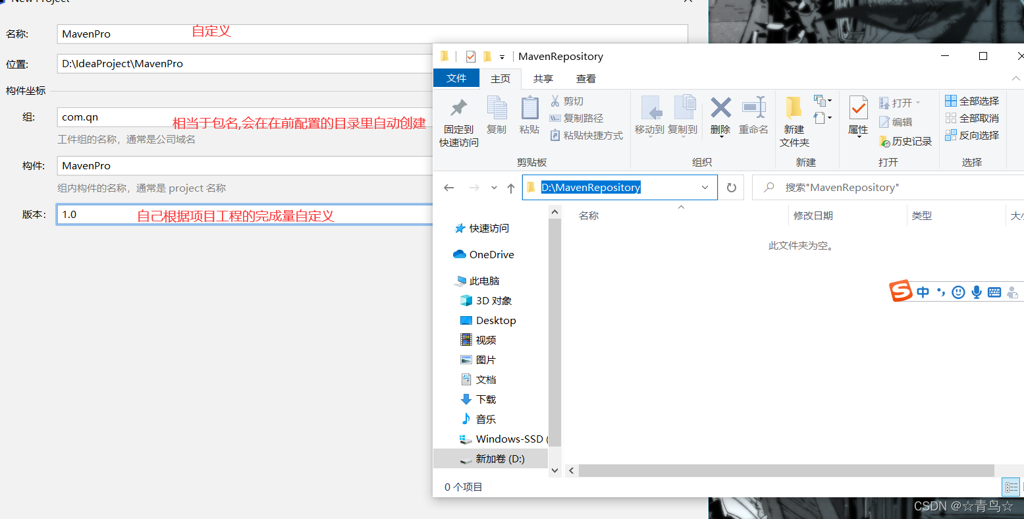Viewport: 1024px width, 519px height.
Task: Select OneDrive in navigation pane
Action: (x=484, y=255)
